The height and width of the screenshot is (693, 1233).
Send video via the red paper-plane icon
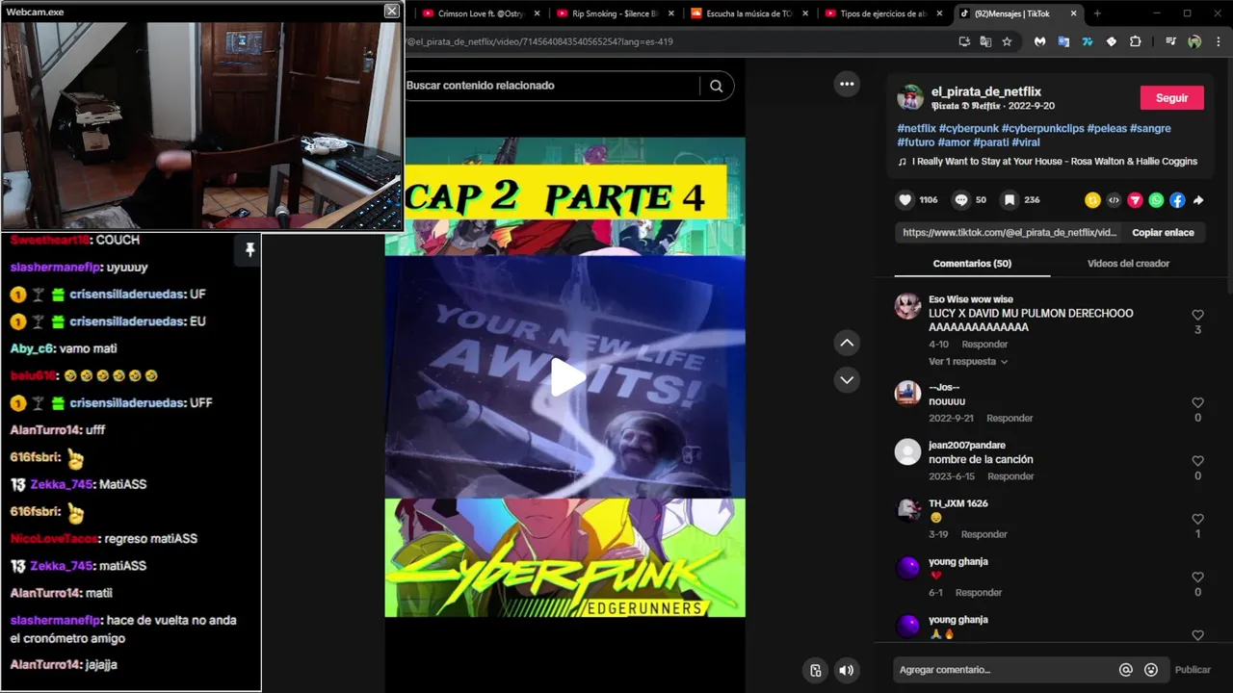point(1135,200)
